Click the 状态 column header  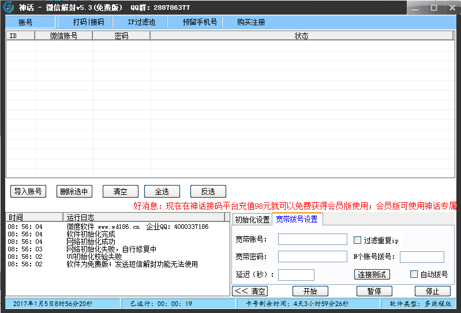pos(302,36)
